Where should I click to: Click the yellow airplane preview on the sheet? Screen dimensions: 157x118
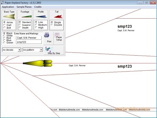click(x=38, y=63)
